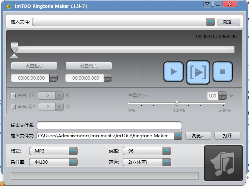
Task: Click the Stop playback button
Action: [x=223, y=72]
